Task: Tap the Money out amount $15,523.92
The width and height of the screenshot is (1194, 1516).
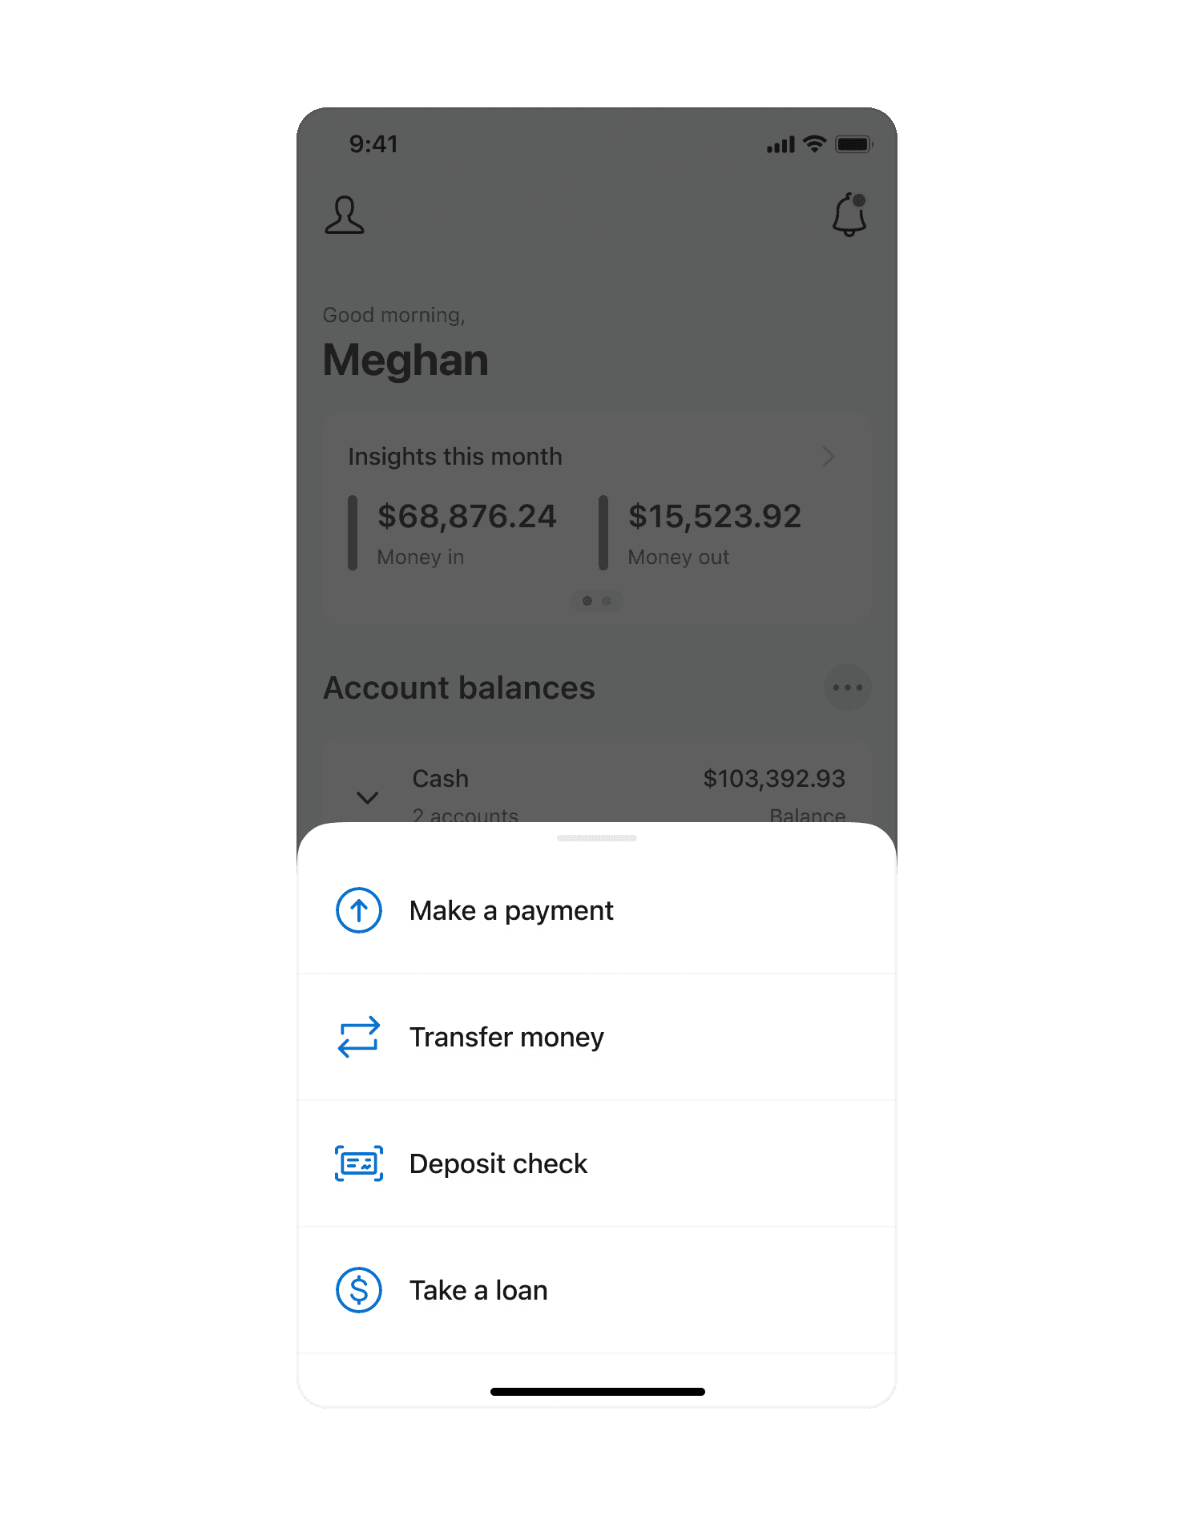Action: 715,517
